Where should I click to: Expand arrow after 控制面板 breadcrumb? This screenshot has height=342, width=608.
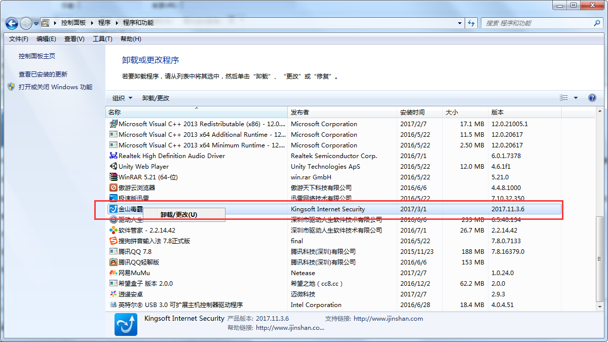click(x=92, y=23)
